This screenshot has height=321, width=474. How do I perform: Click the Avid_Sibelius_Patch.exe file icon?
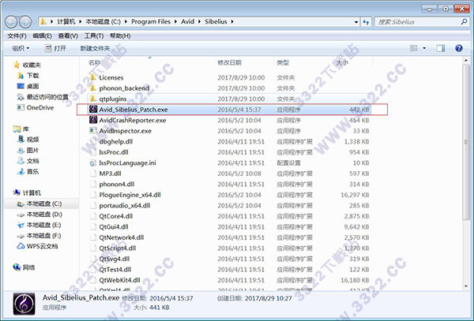[93, 109]
